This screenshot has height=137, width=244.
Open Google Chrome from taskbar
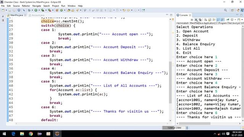[x=31, y=134]
